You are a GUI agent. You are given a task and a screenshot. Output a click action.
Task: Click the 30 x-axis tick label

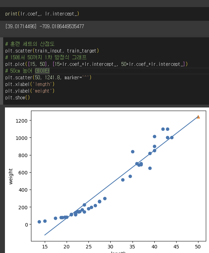click(110, 247)
